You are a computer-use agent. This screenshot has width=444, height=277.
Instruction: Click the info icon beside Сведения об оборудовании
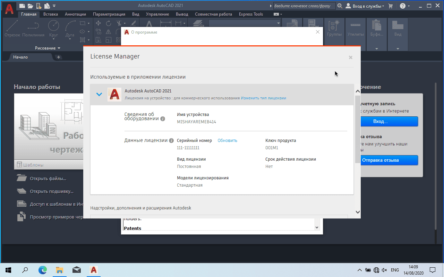(x=163, y=119)
